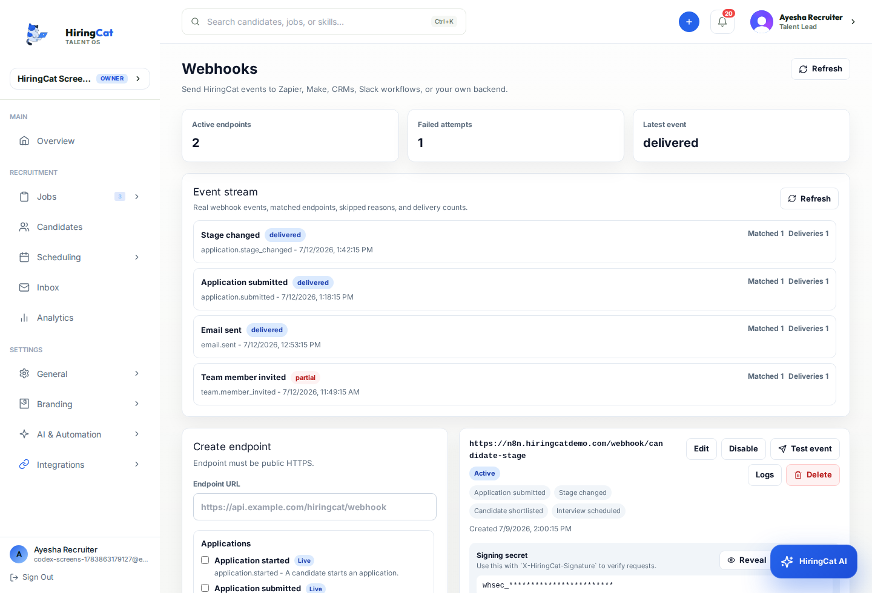Click the whsec_ signing secret value

pos(547,585)
